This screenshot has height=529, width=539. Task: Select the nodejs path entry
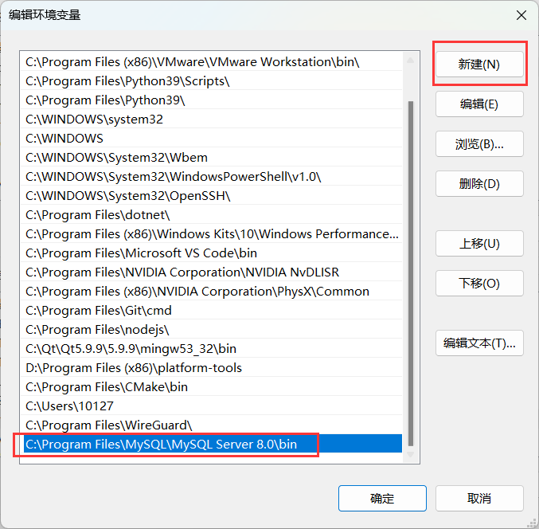point(97,330)
